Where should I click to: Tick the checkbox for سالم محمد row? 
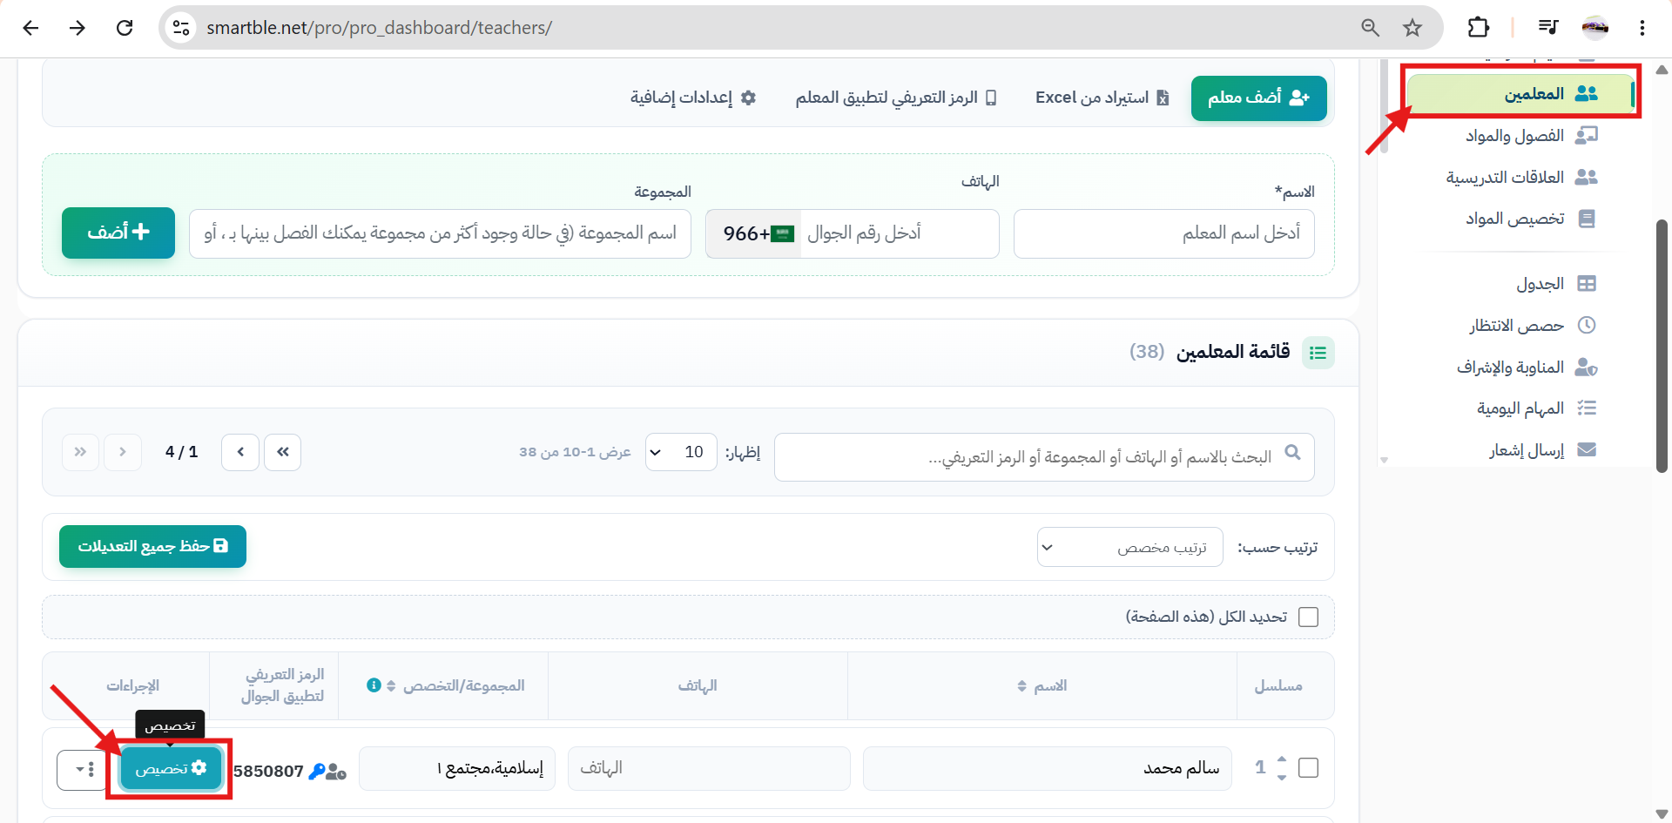click(x=1308, y=767)
